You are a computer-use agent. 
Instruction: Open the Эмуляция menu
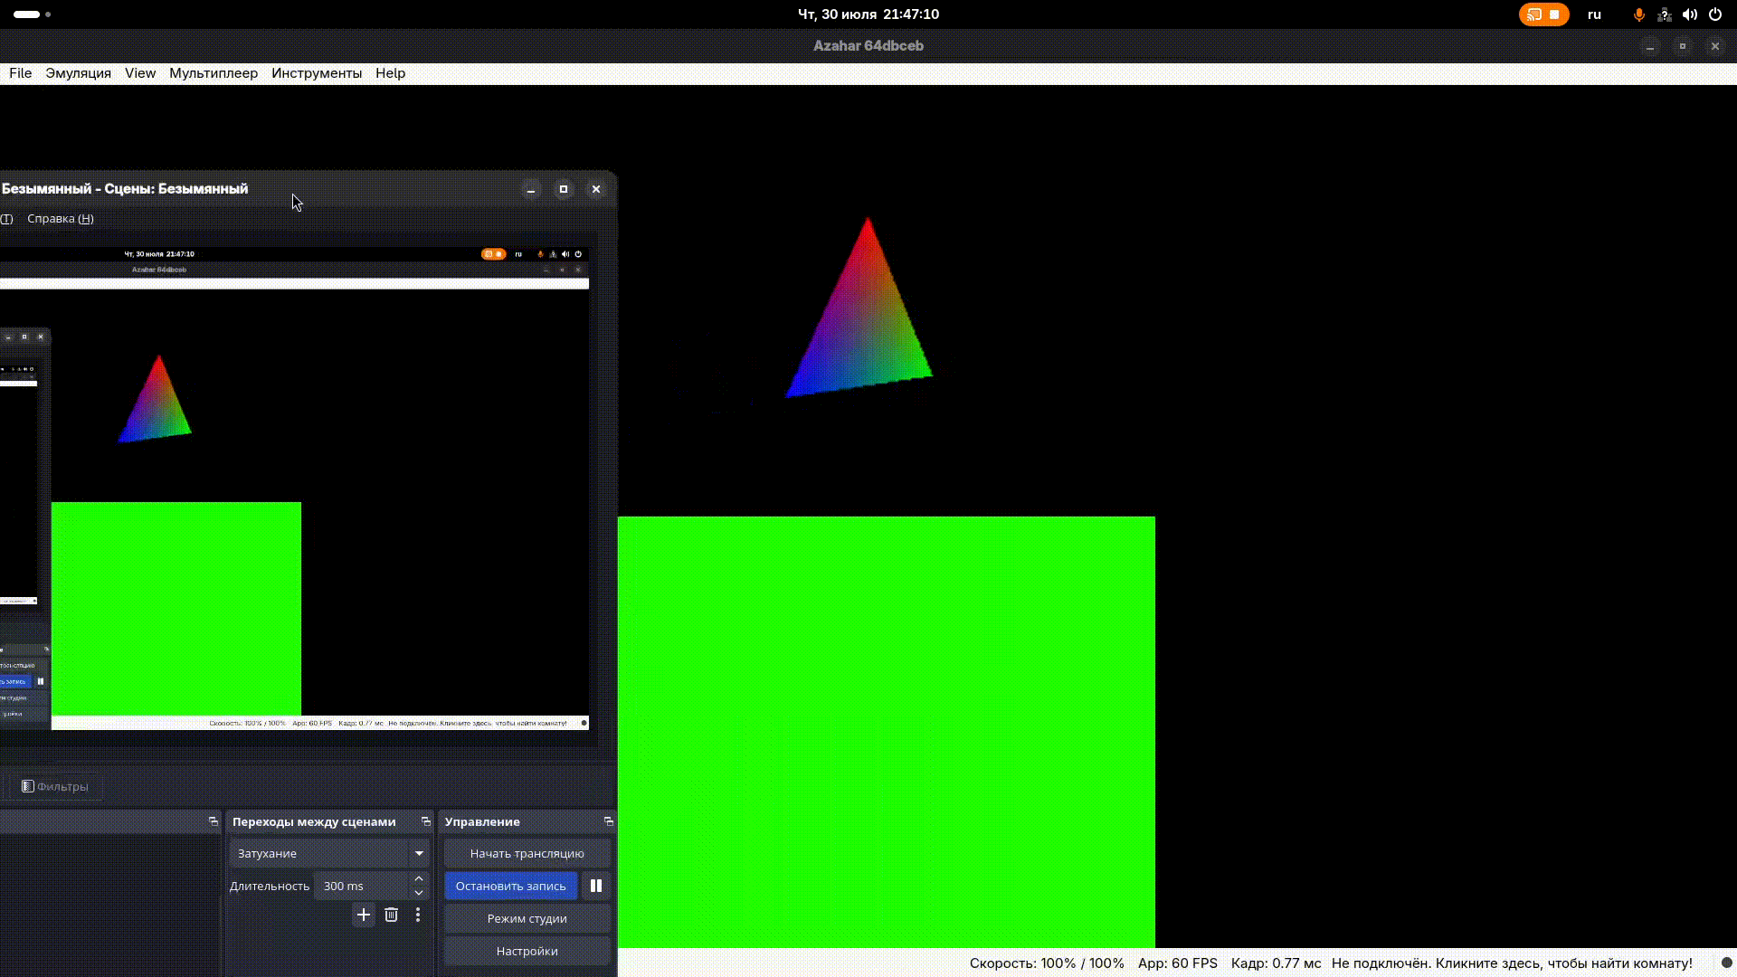click(79, 73)
